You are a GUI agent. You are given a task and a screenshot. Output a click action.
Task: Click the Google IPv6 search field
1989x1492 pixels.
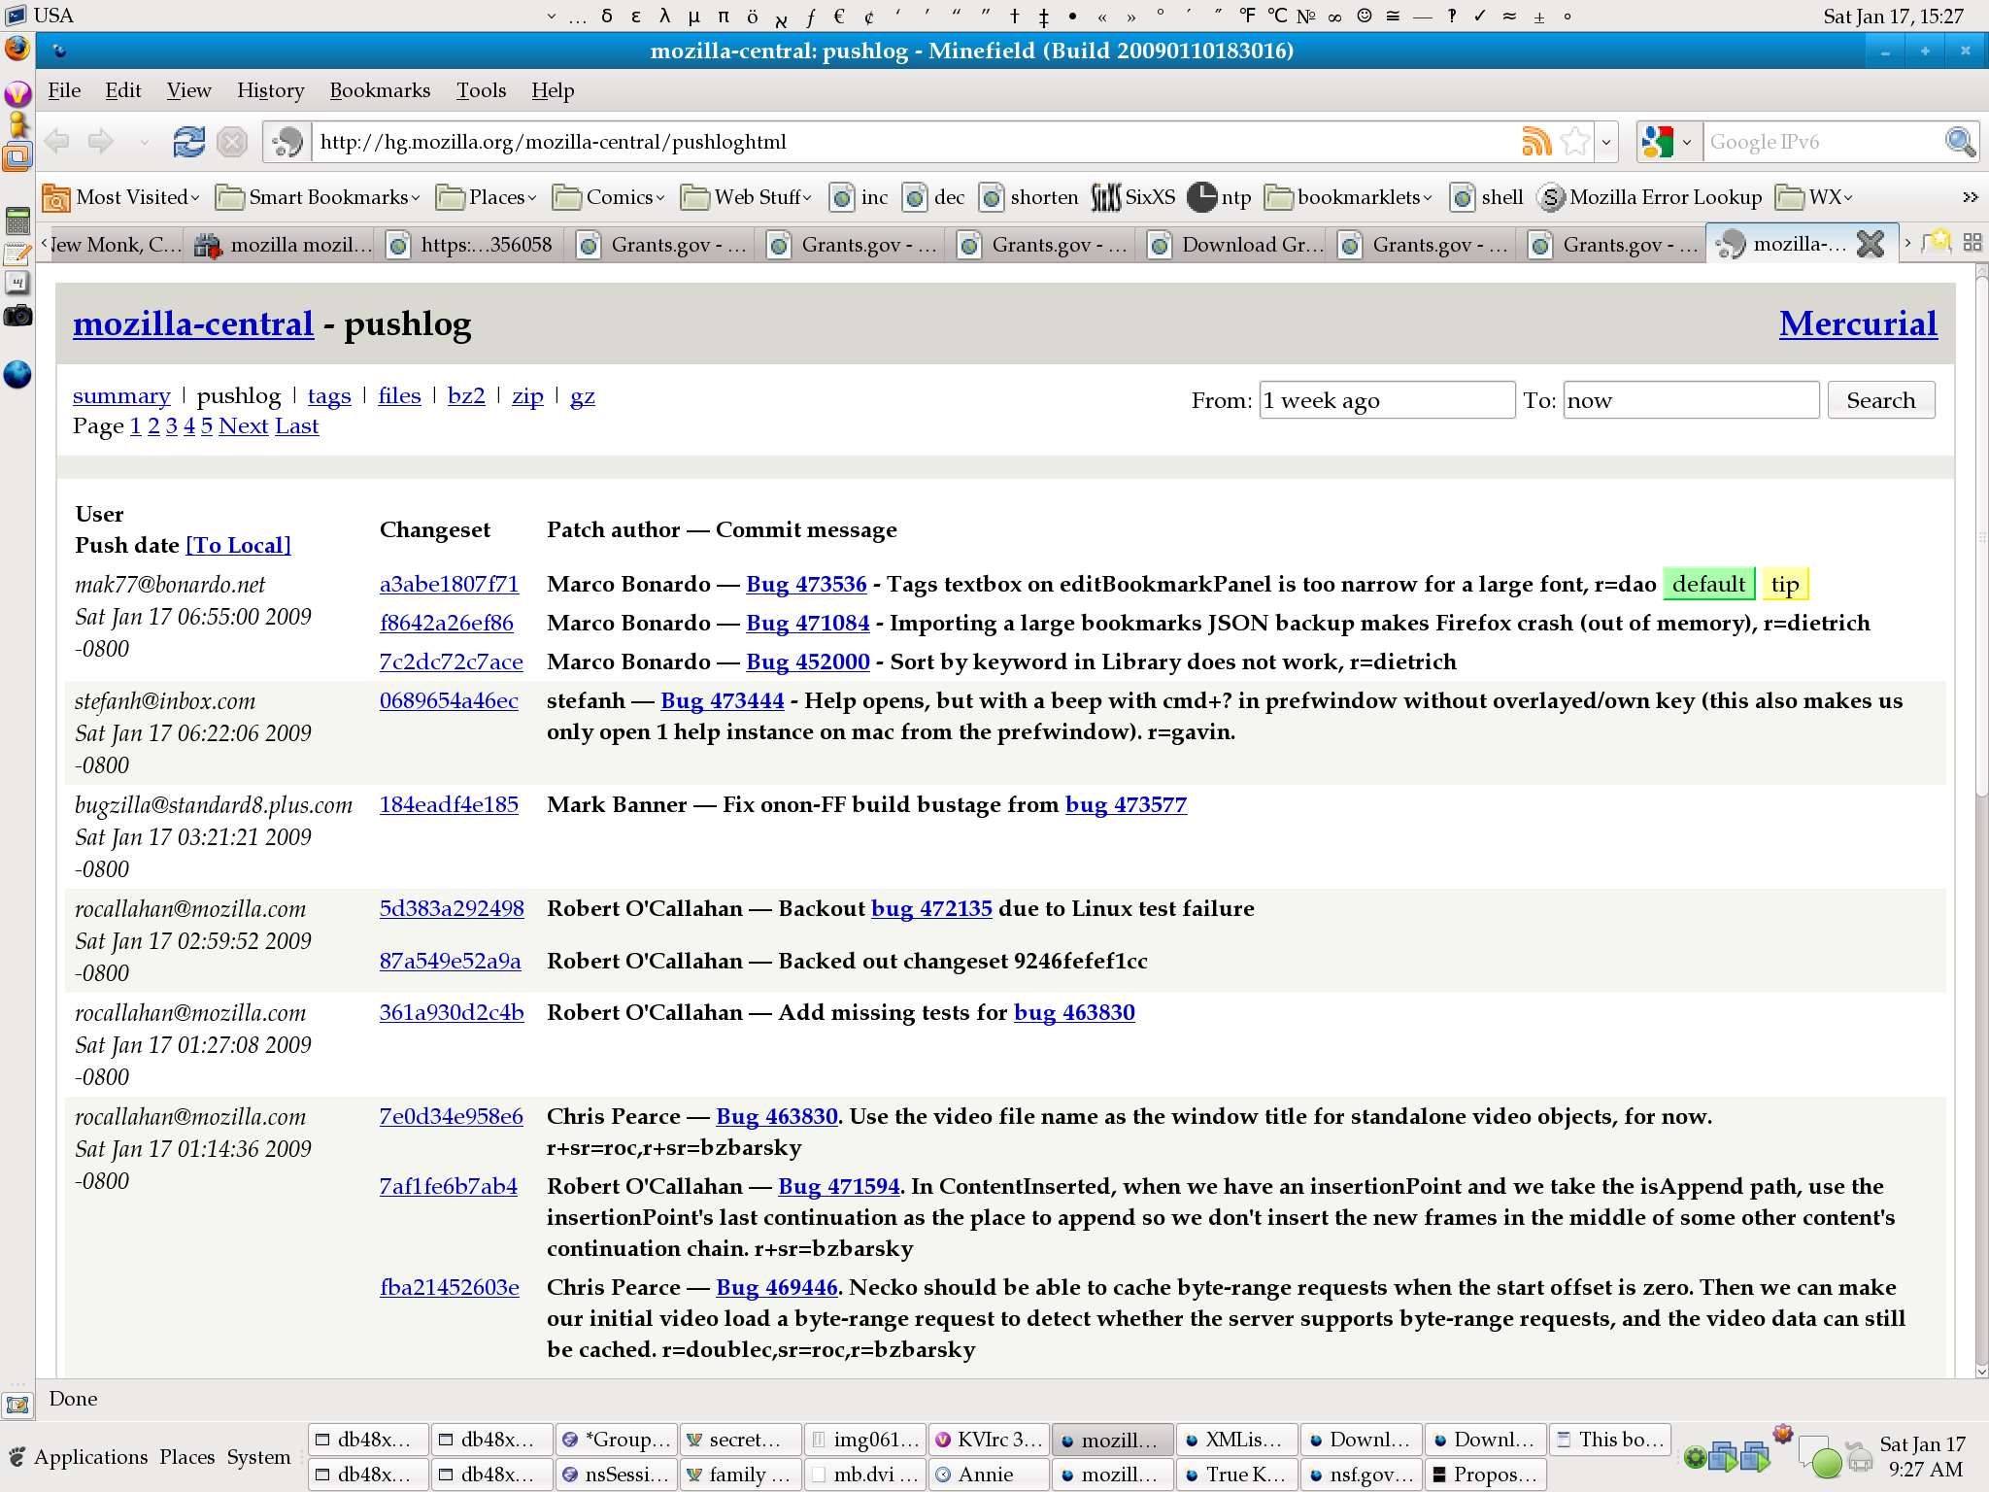pyautogui.click(x=1823, y=142)
